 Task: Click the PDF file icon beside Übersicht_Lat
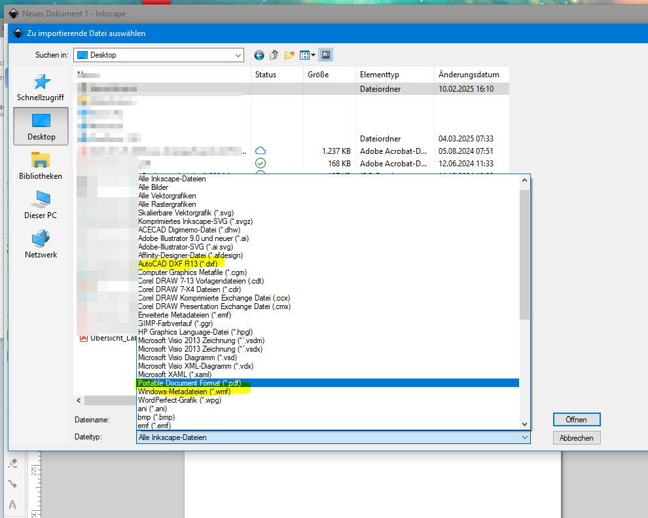84,338
